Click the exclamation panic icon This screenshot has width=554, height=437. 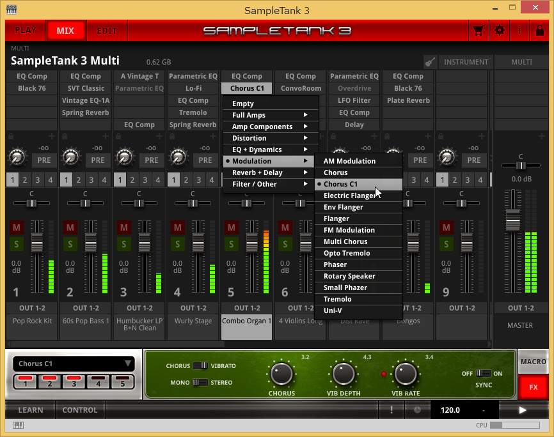point(391,410)
